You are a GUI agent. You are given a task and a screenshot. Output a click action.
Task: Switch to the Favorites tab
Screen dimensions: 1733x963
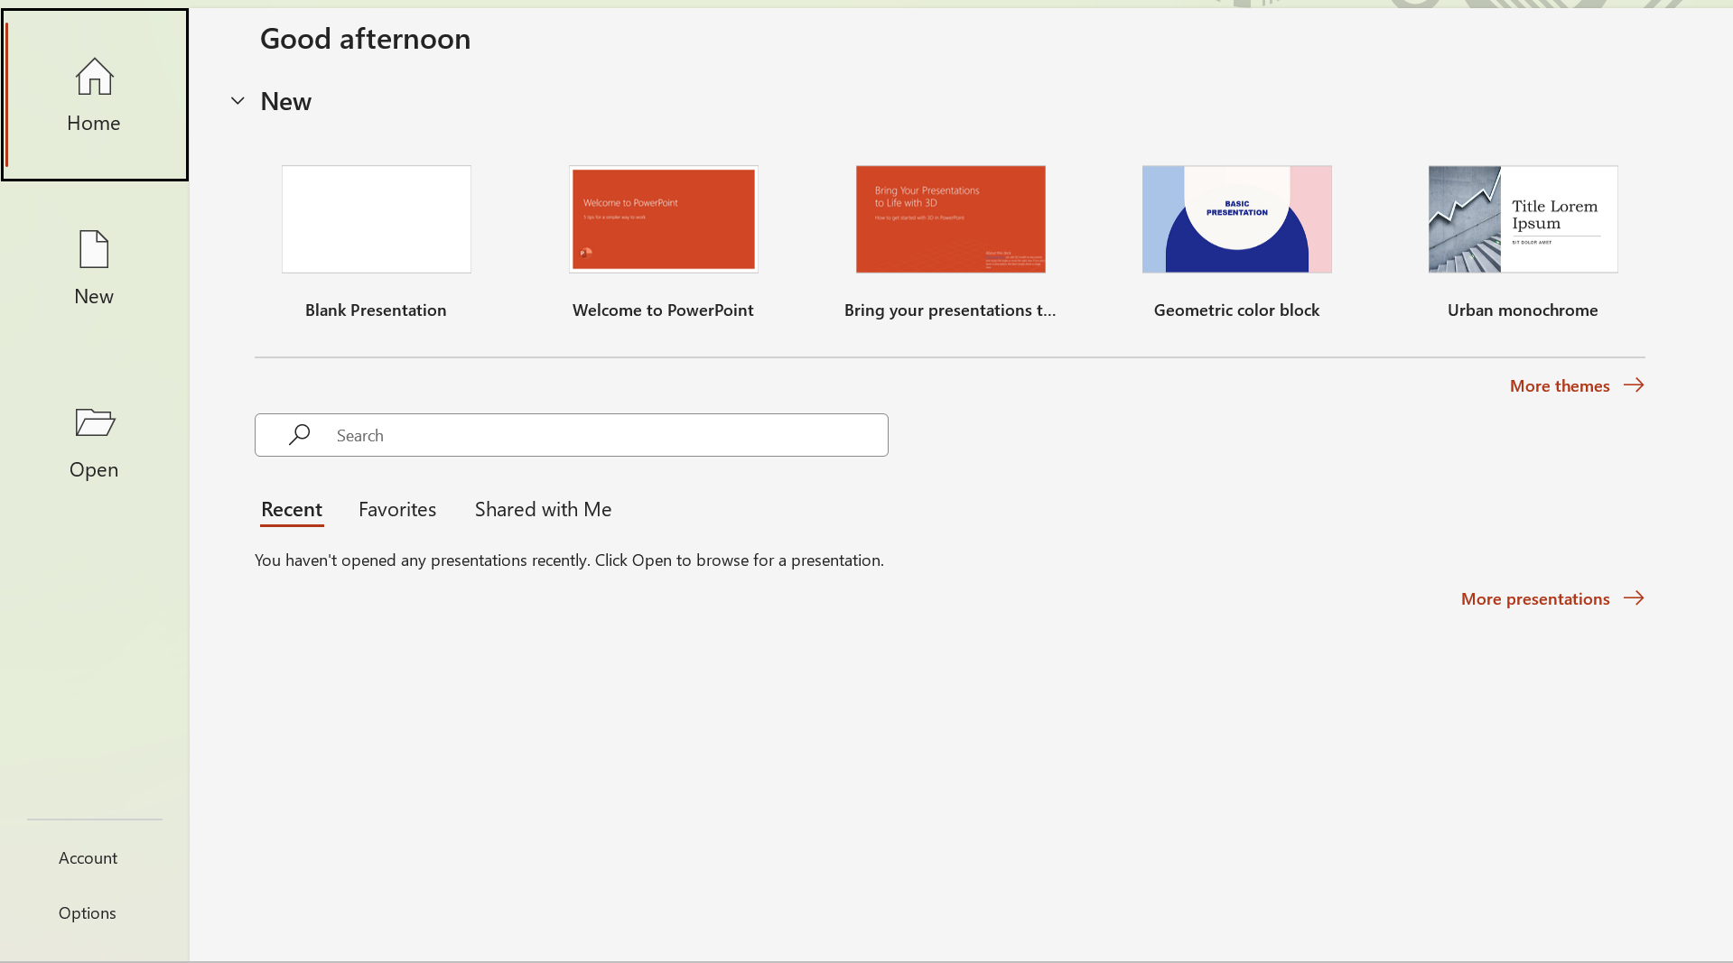[397, 510]
